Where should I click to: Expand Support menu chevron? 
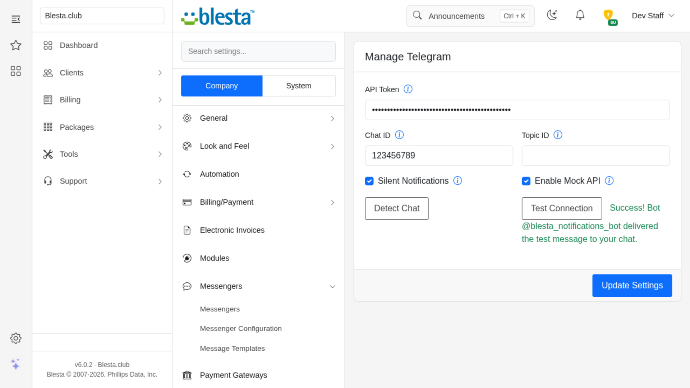point(160,181)
